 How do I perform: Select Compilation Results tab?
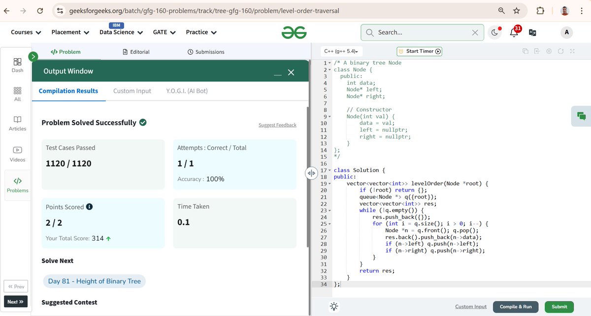68,91
